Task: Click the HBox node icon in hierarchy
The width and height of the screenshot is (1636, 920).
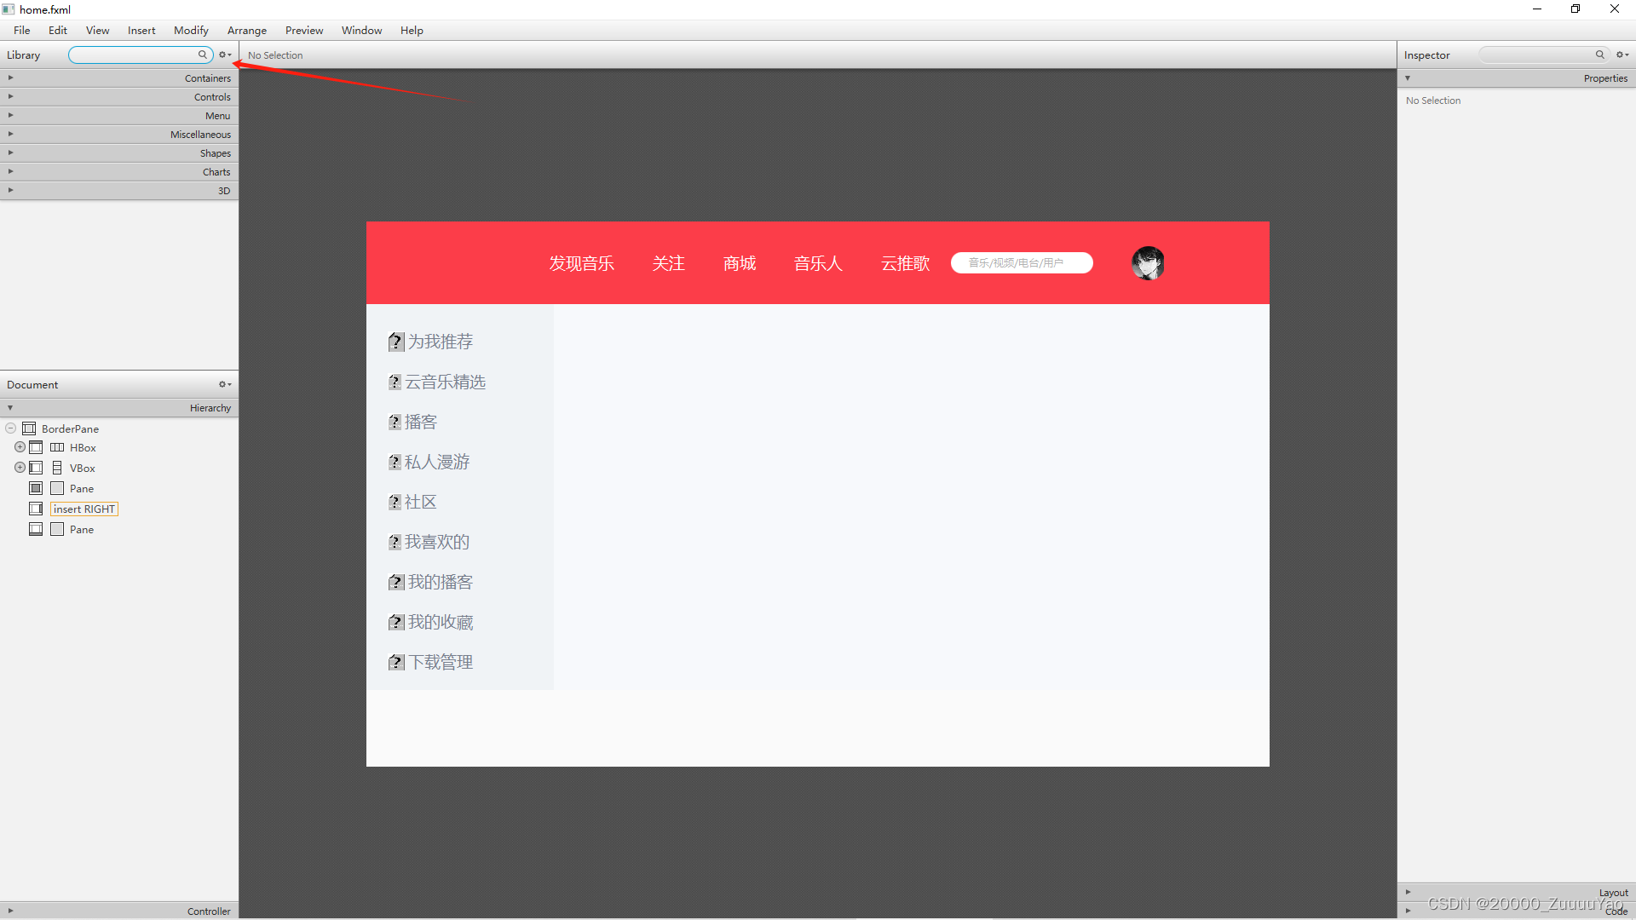Action: [x=57, y=447]
